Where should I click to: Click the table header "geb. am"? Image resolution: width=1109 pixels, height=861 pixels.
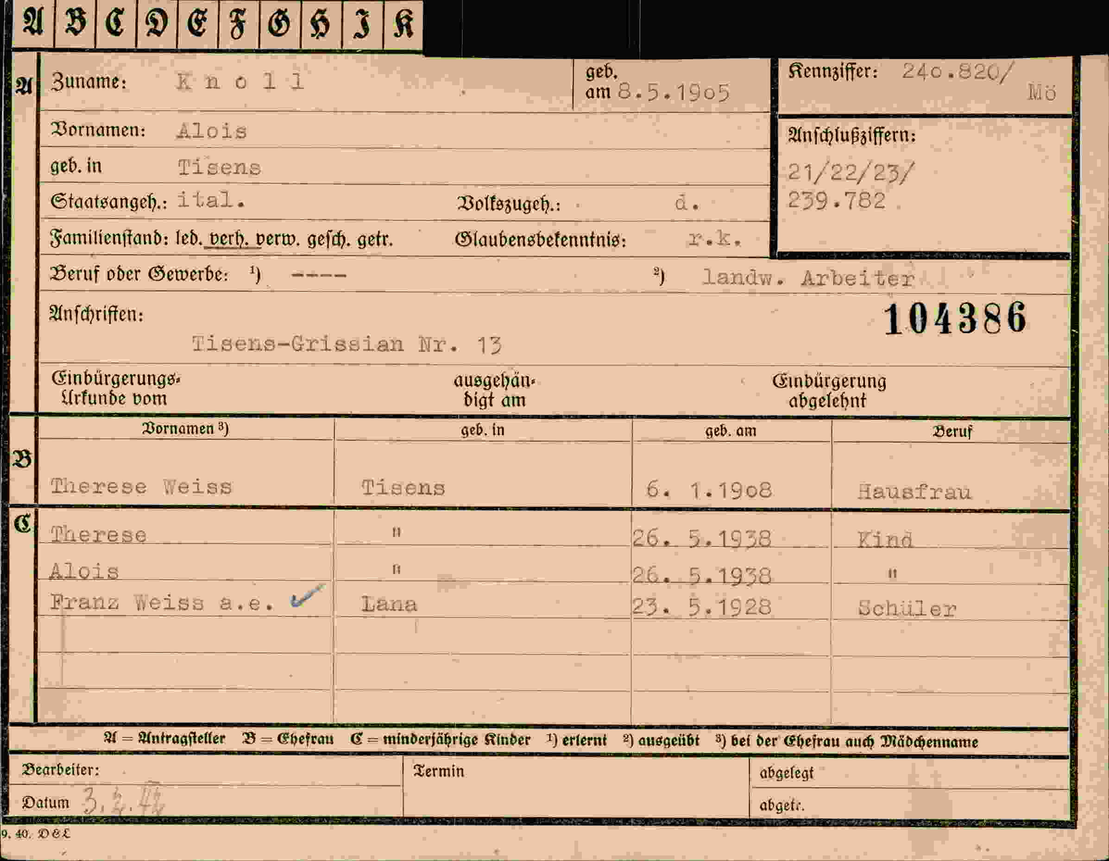tap(731, 431)
